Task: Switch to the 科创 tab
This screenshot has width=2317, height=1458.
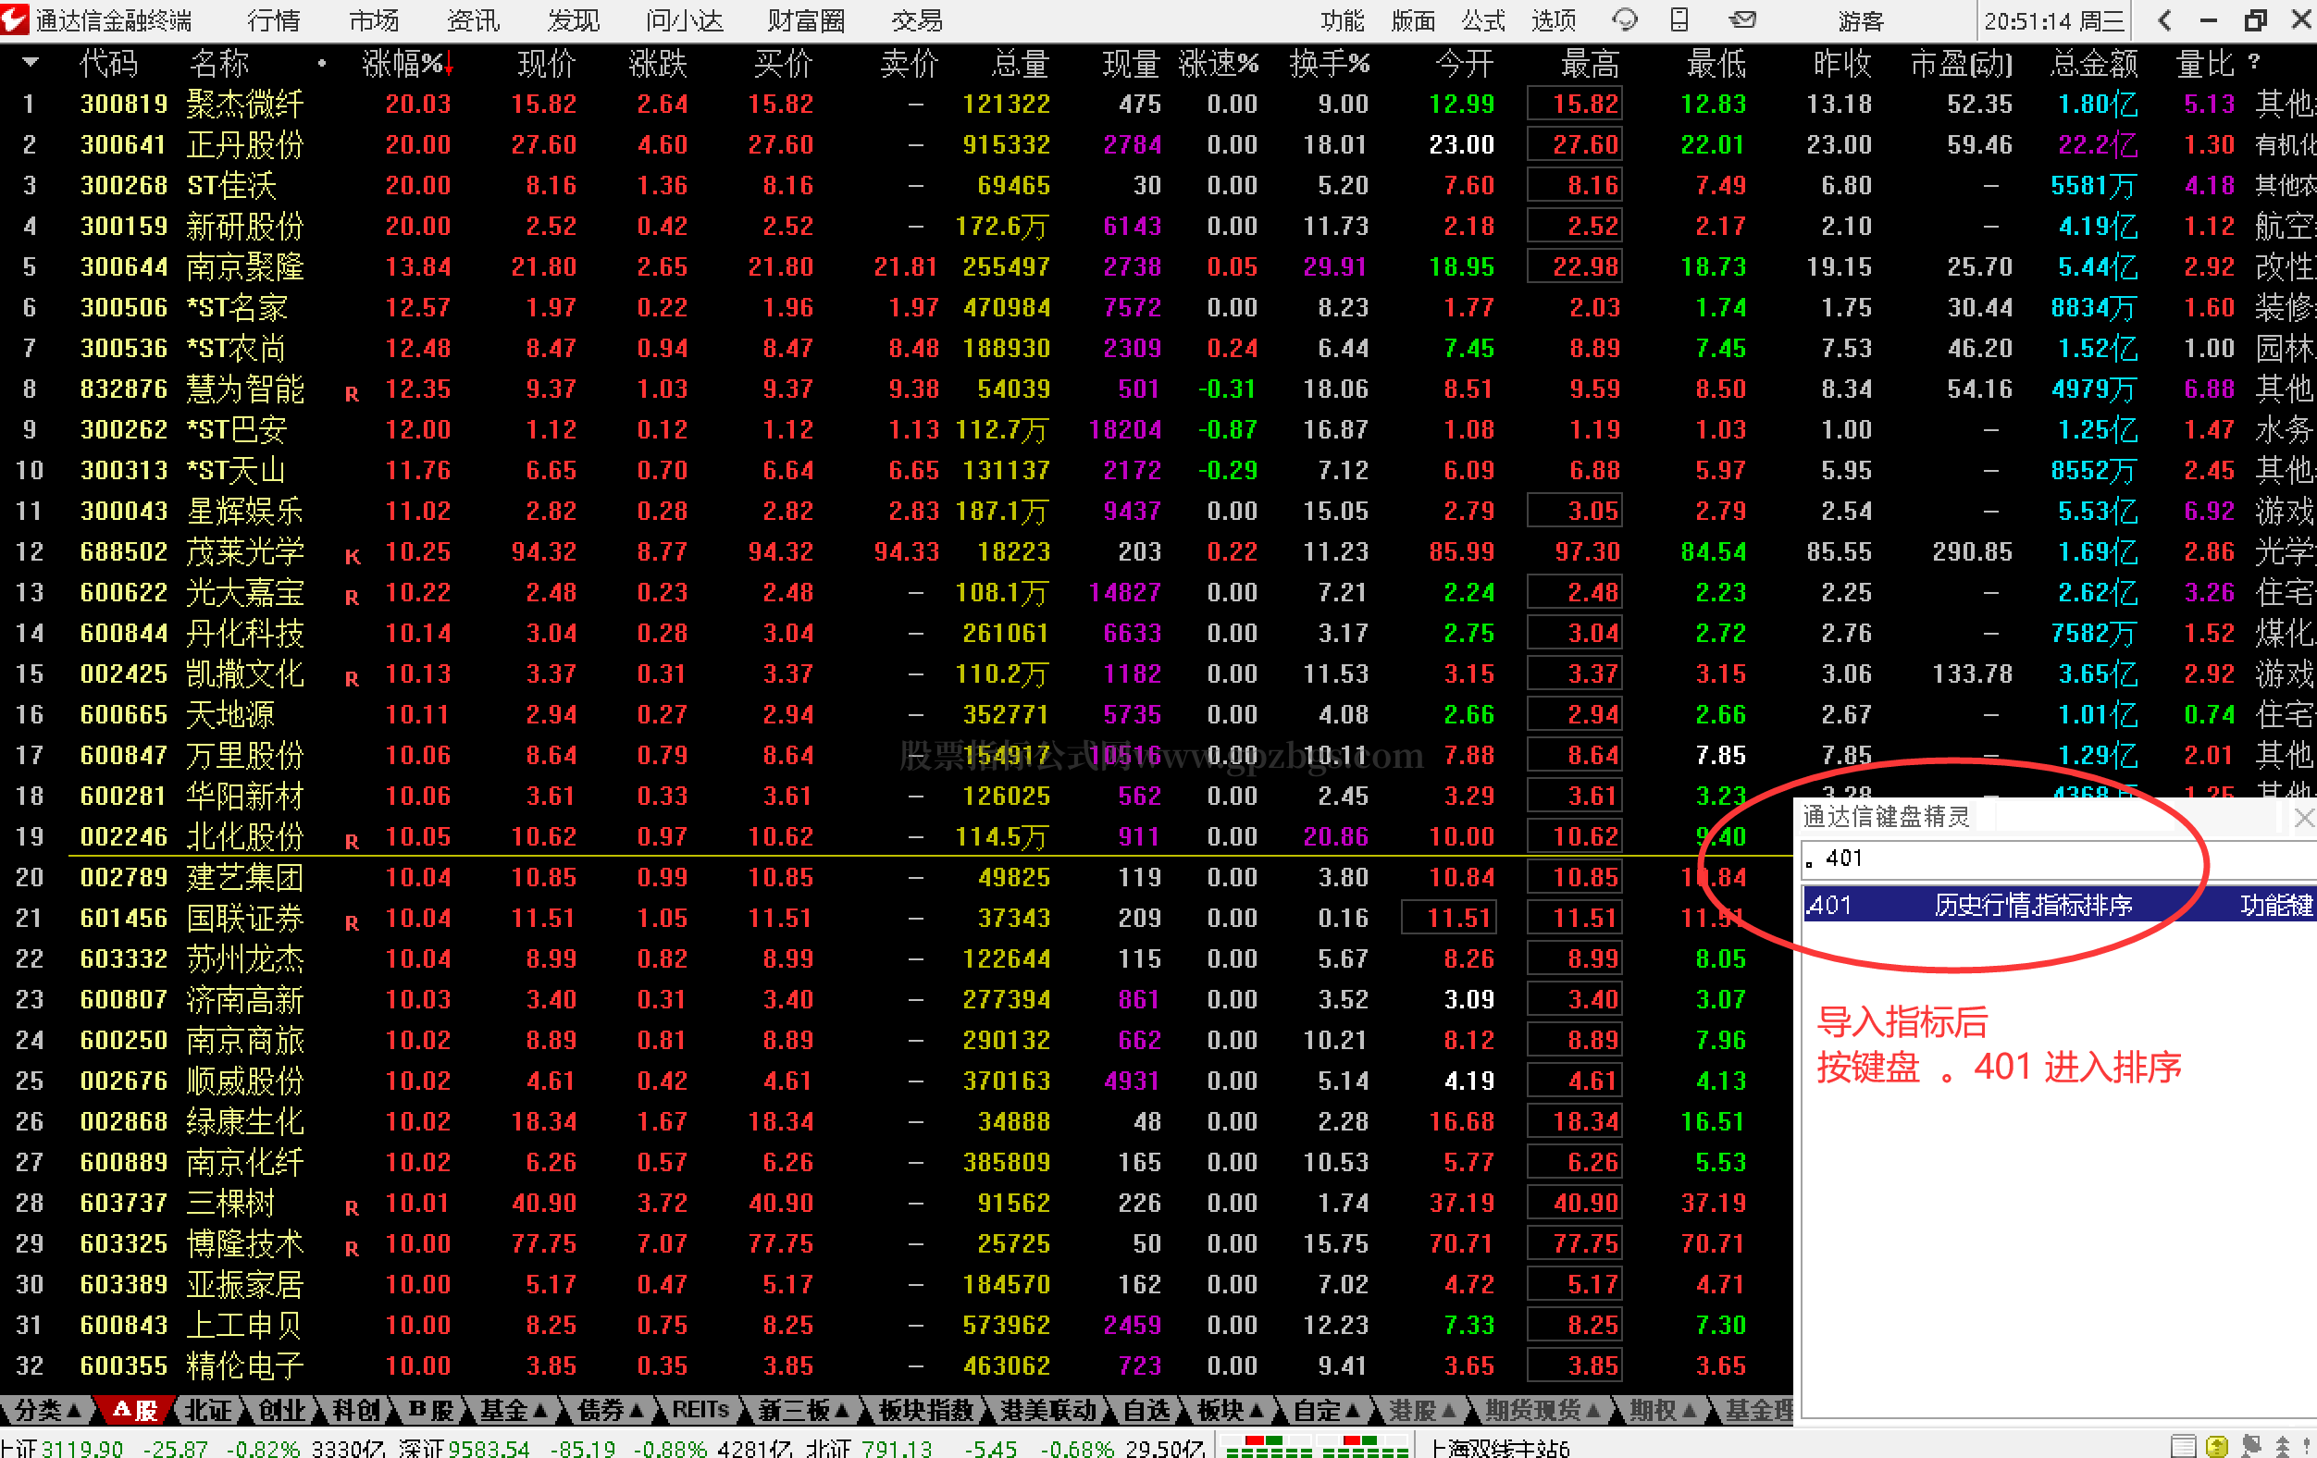Action: tap(356, 1410)
